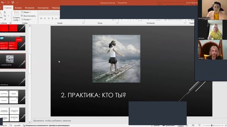Select Elena Savinova's video tile
The height and width of the screenshot is (127, 227).
click(212, 10)
